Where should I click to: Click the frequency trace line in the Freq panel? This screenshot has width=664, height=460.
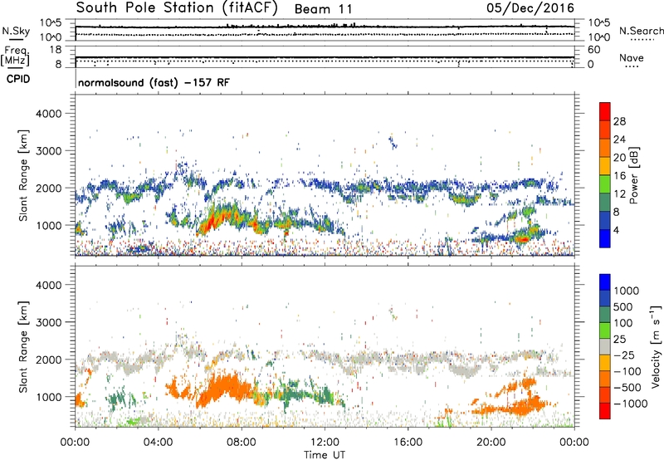tap(325, 57)
